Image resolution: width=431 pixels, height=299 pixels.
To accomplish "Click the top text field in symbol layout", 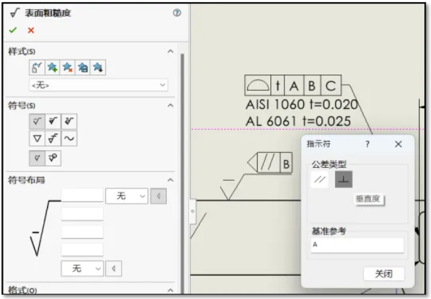I will click(x=82, y=196).
